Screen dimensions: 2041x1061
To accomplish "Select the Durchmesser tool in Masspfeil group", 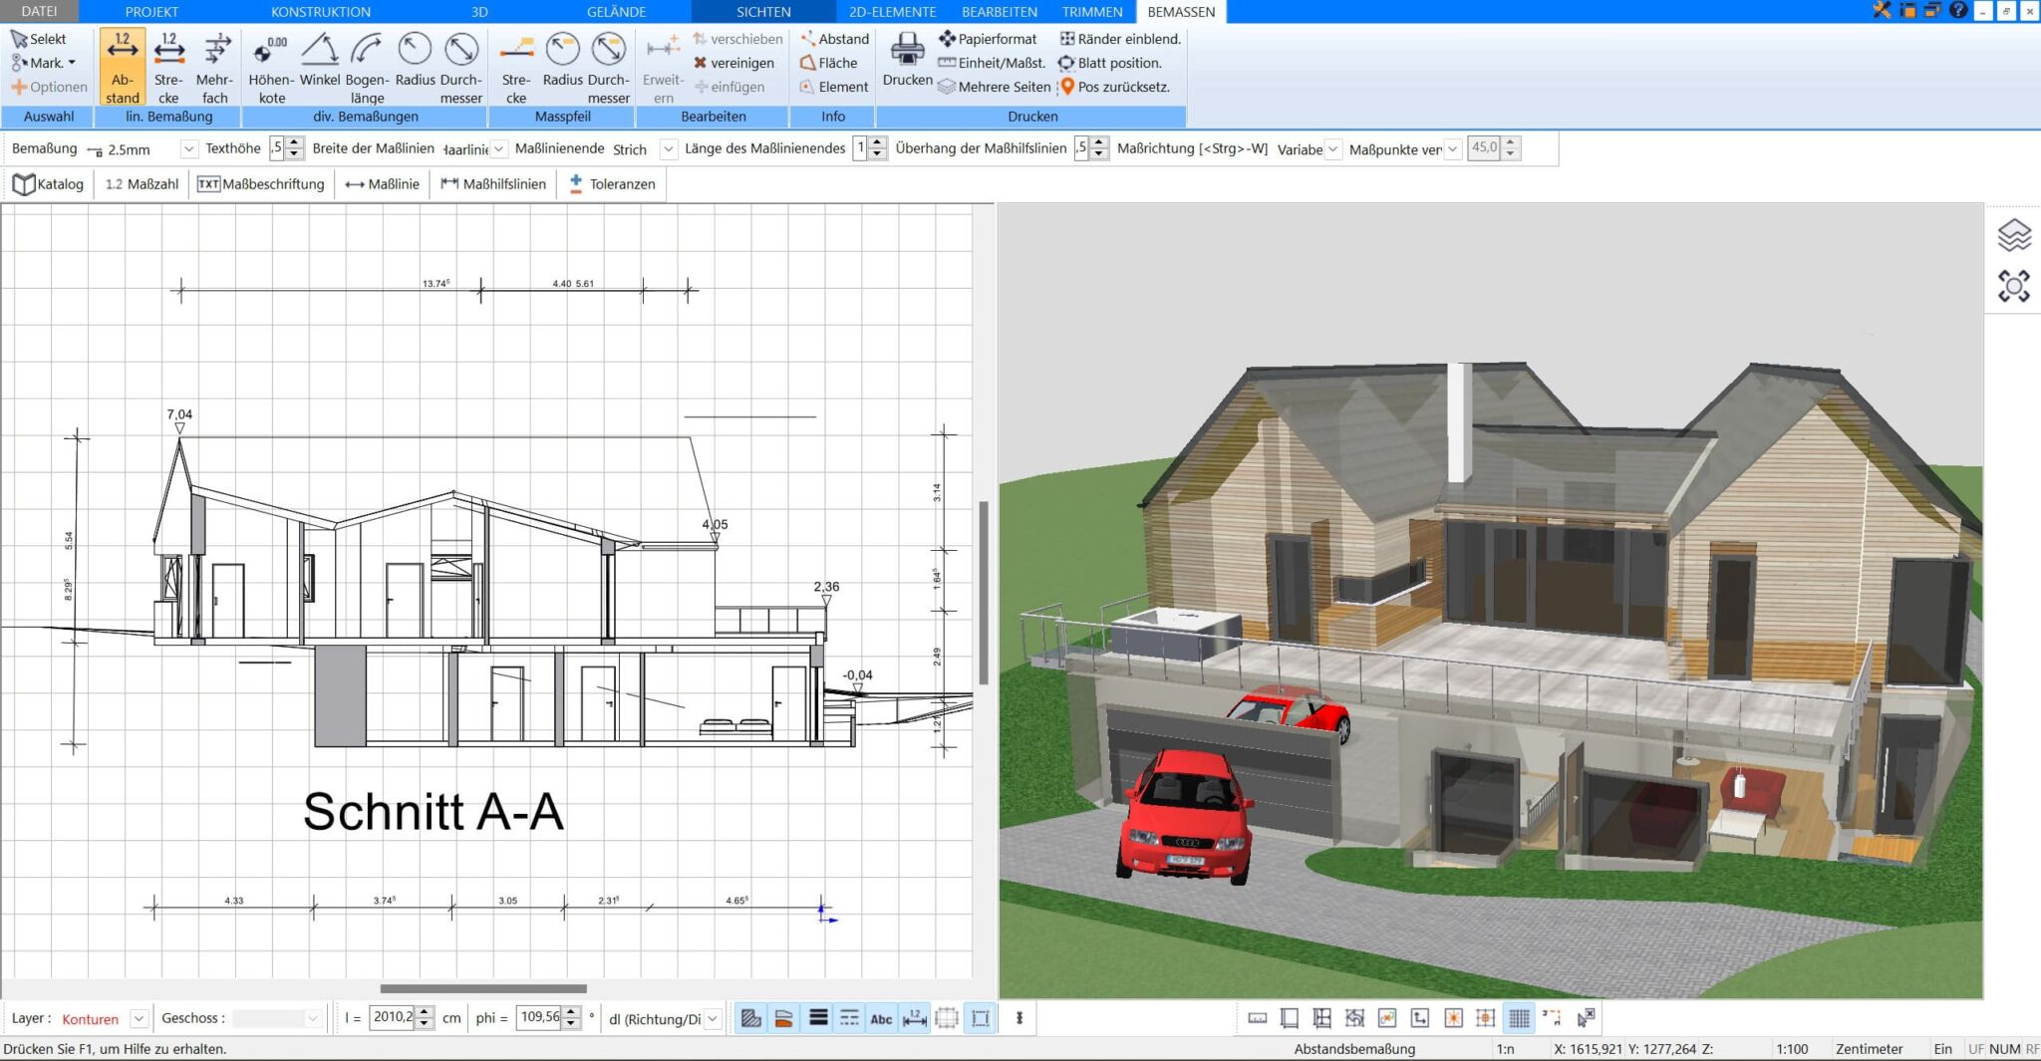I will (x=608, y=65).
